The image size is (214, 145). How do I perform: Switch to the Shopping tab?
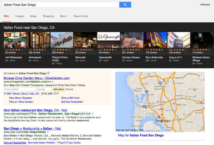48,16
